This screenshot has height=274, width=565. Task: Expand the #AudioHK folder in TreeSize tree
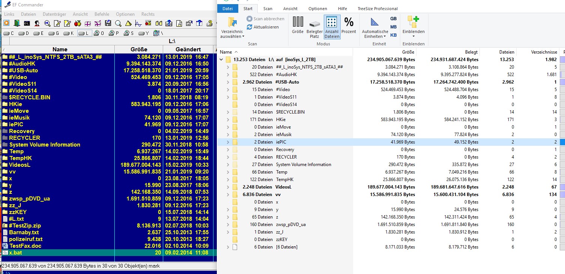tap(228, 75)
